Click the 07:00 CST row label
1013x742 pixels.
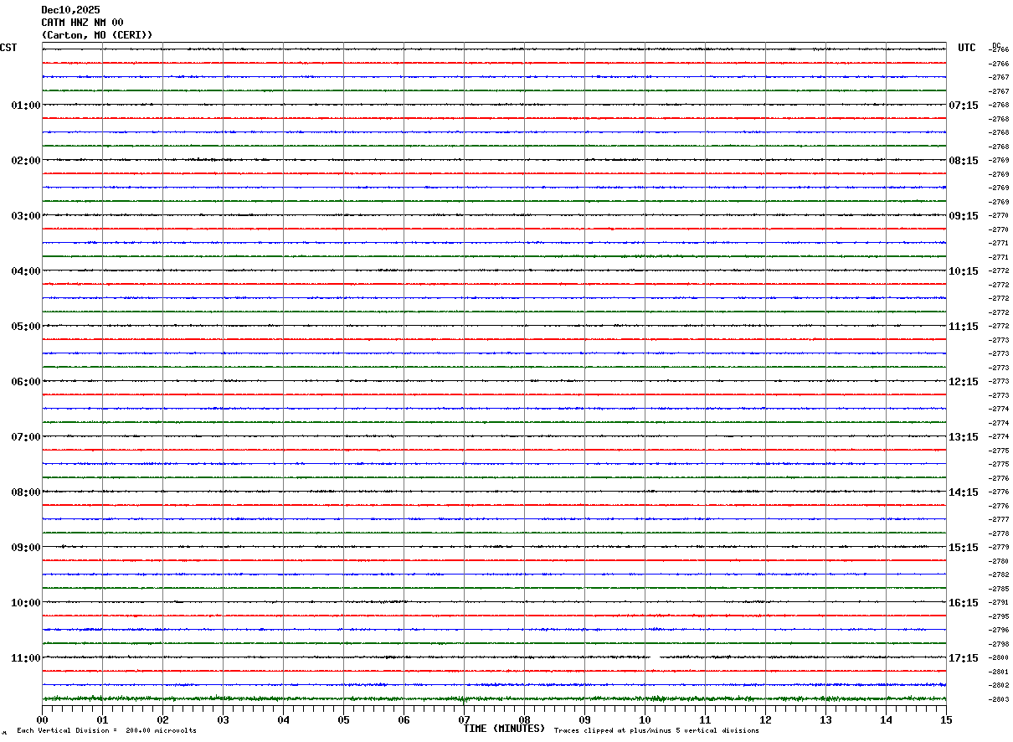[26, 437]
